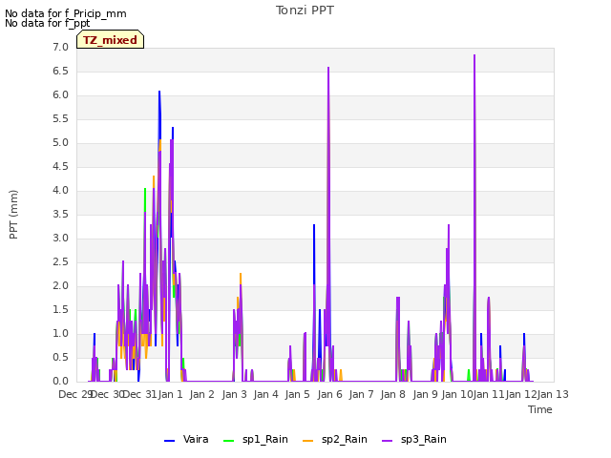Click the purple sp3_Rain legend swatch
Screen dimensions: 611x458
(x=387, y=441)
